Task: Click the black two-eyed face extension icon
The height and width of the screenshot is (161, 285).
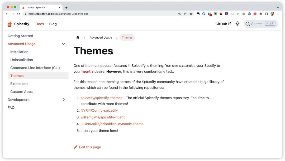Action: click(198, 14)
